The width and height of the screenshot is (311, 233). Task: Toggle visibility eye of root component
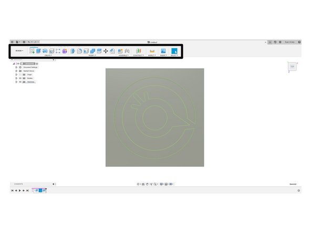(x=18, y=63)
